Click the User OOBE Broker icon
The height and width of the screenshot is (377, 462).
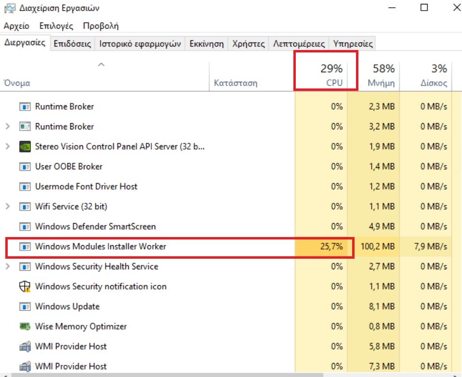click(x=25, y=167)
